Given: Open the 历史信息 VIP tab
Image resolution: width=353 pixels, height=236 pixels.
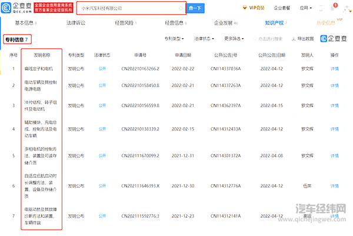Looking at the screenshot, I should (328, 22).
